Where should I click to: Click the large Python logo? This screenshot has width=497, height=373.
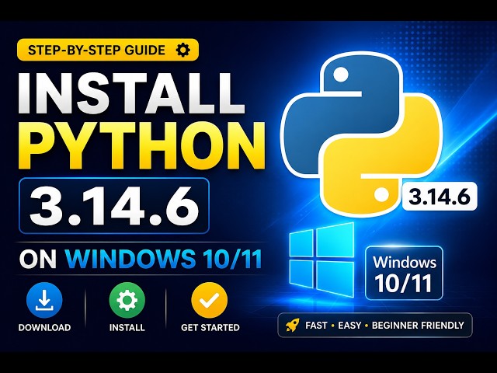[361, 133]
